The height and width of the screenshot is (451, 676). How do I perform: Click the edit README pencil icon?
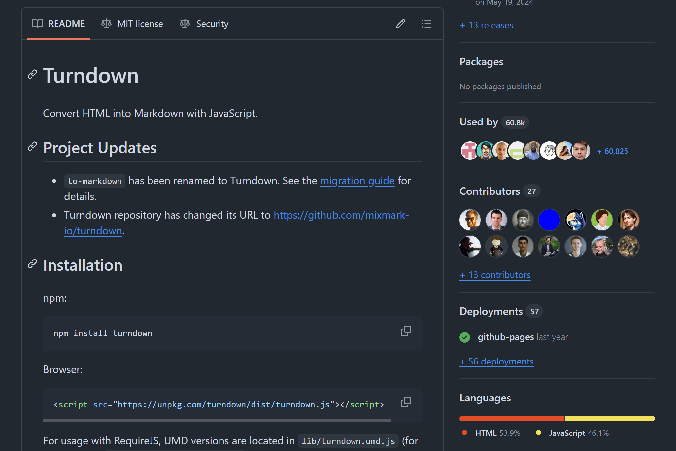coord(400,24)
